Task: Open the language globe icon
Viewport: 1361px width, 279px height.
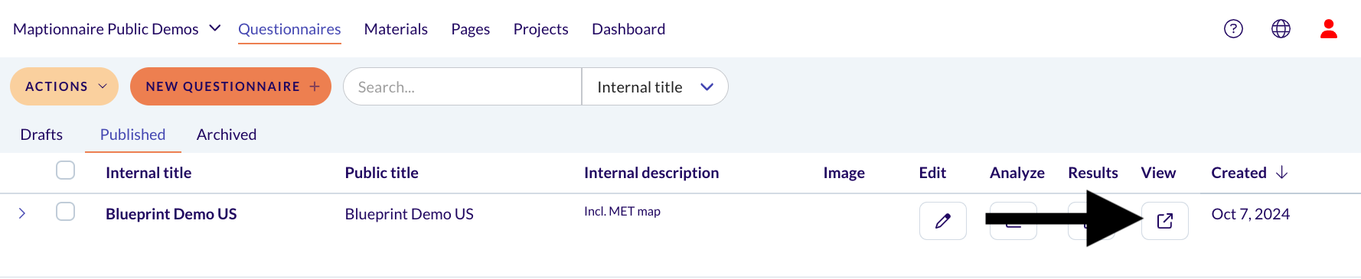Action: pyautogui.click(x=1281, y=29)
